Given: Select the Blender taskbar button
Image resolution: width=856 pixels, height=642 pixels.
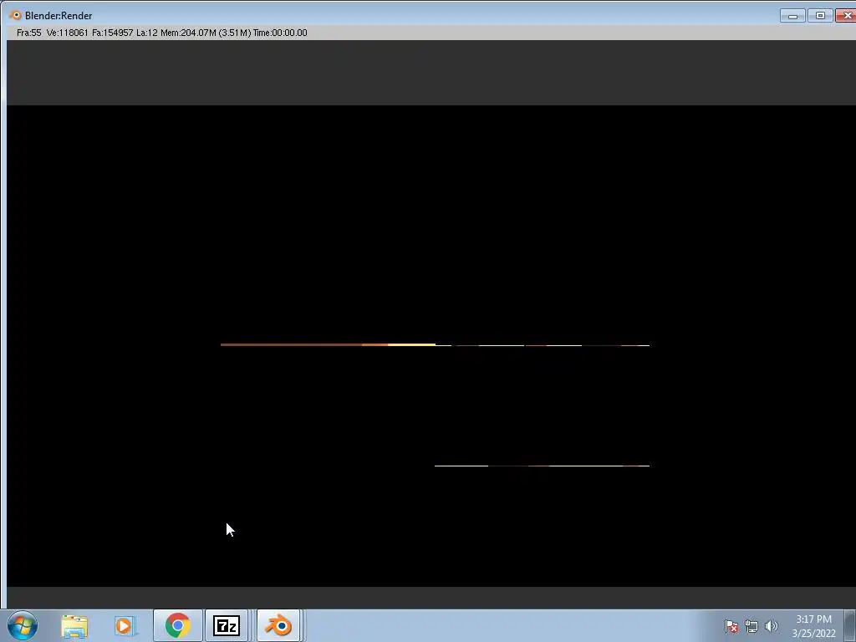Looking at the screenshot, I should [278, 625].
